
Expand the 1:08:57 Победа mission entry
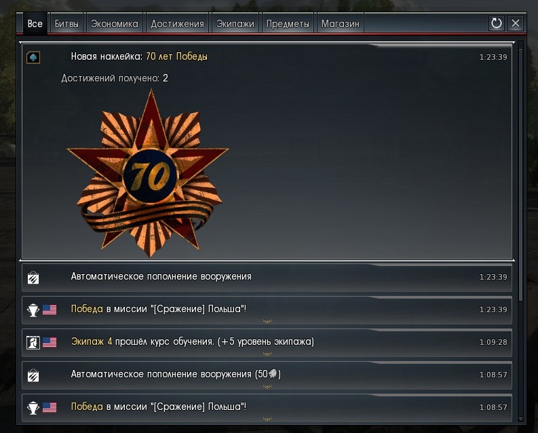tap(267, 419)
